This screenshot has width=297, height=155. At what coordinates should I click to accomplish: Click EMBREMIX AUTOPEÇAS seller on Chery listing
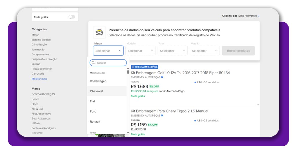pos(146,116)
